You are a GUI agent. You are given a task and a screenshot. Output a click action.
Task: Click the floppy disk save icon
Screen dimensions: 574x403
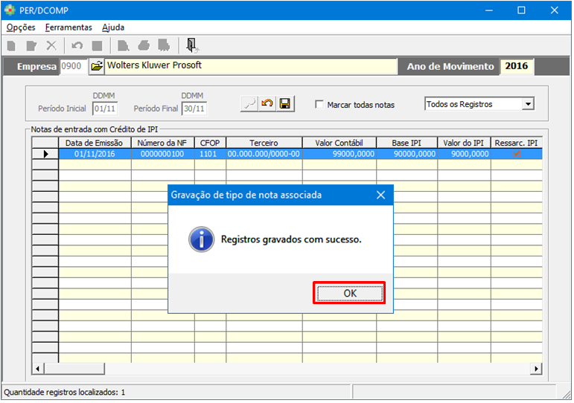(284, 104)
